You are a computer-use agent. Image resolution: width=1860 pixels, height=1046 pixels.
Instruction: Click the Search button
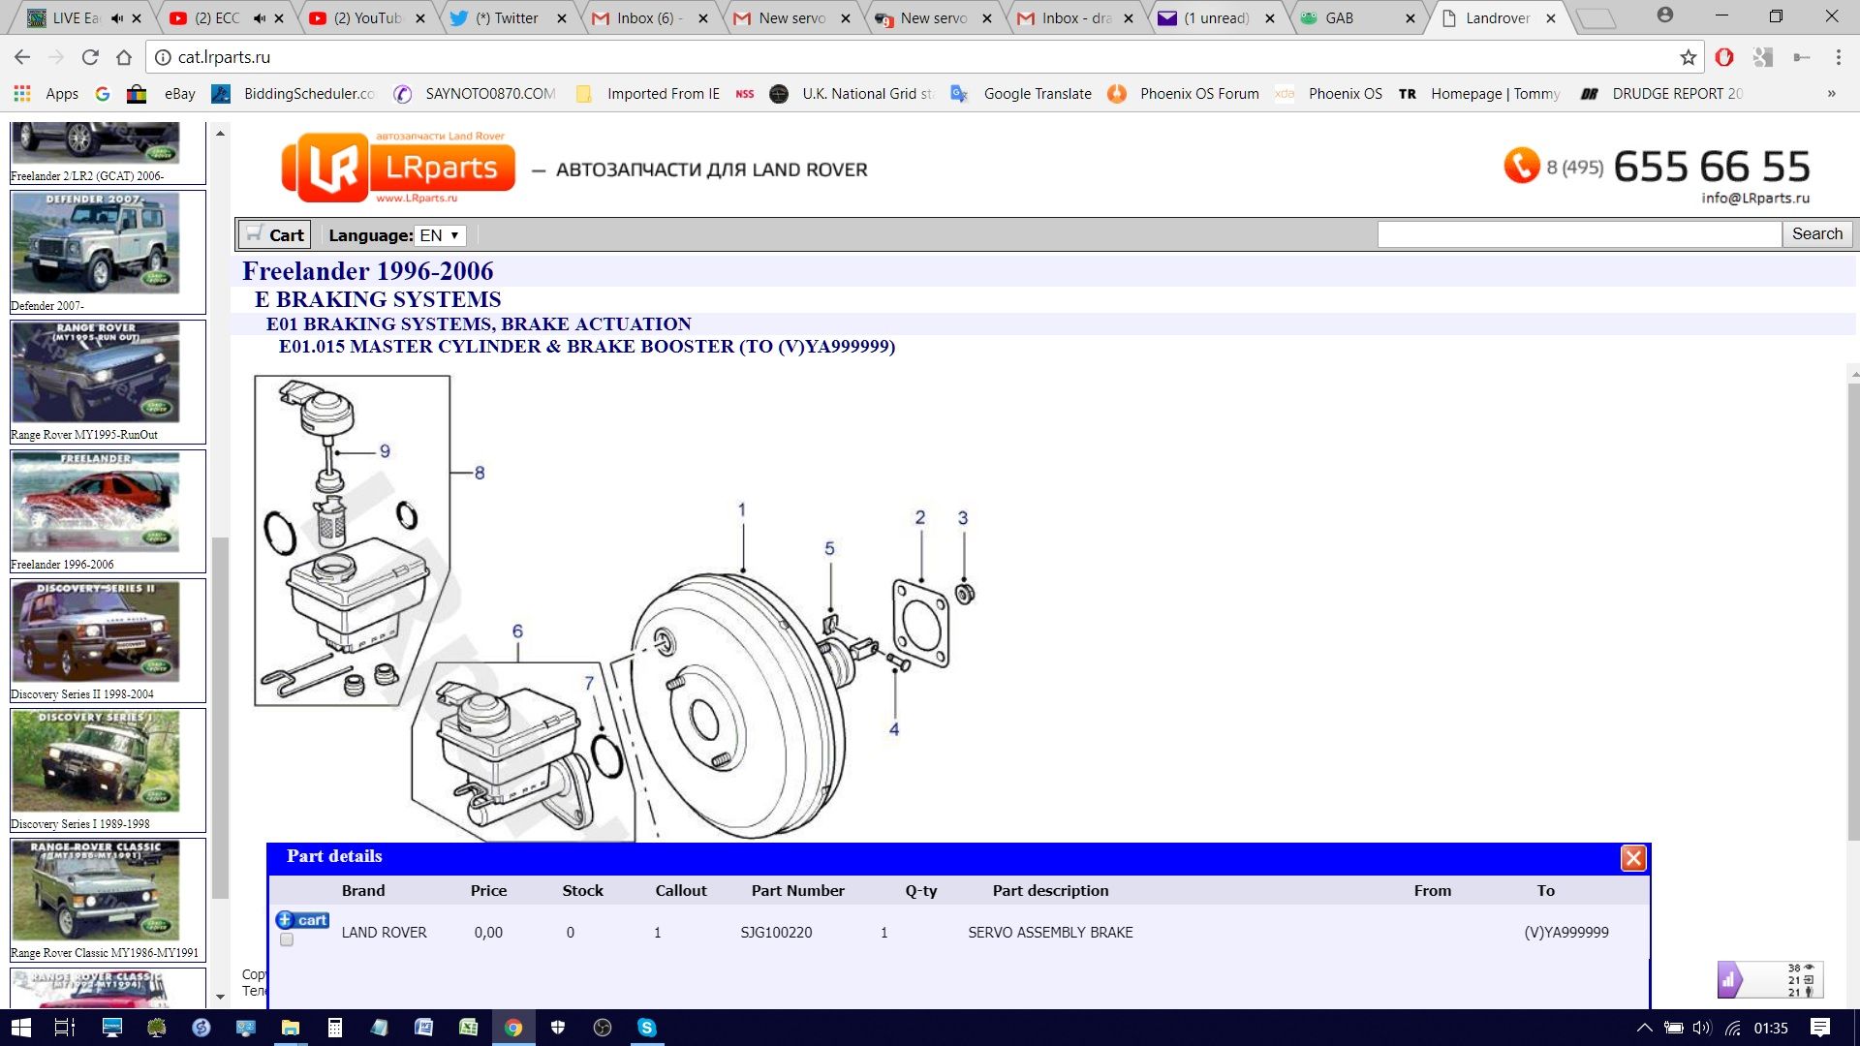[1817, 234]
